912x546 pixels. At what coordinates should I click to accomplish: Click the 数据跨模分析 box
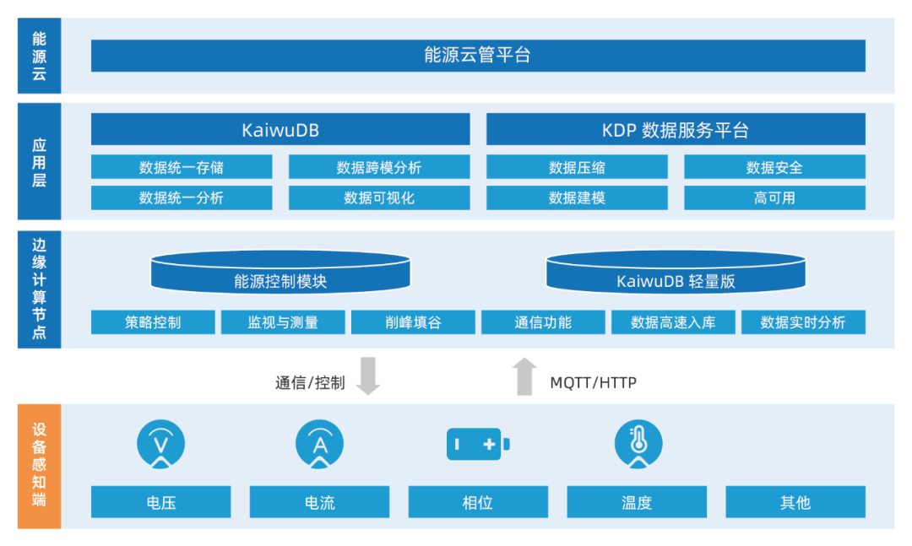coord(379,167)
